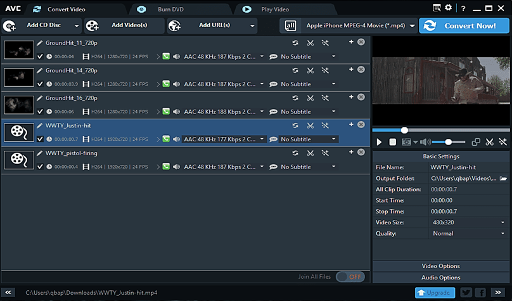Mute the preview with the speaker icon

click(x=425, y=142)
